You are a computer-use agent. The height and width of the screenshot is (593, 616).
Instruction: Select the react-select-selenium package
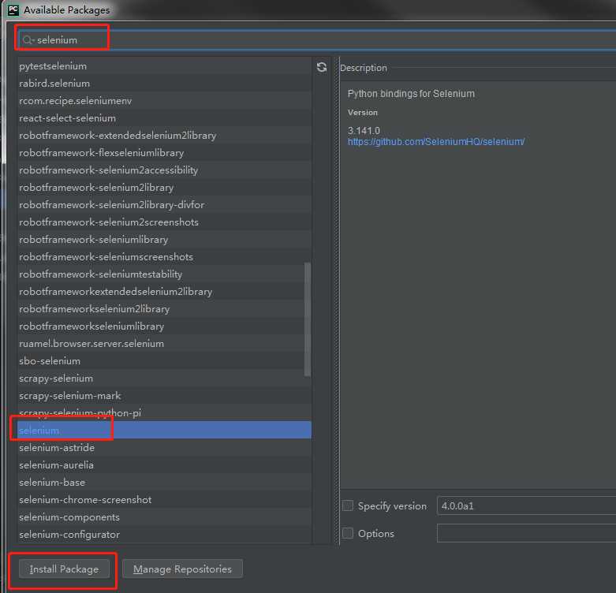tap(165, 117)
